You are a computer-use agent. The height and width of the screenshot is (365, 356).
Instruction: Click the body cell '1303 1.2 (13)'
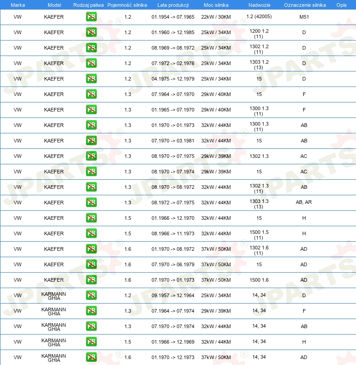(259, 65)
